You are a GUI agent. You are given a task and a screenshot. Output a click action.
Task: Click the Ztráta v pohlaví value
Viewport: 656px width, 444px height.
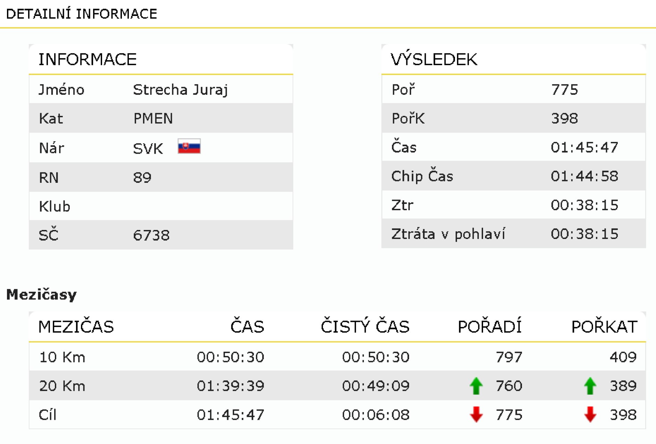584,234
